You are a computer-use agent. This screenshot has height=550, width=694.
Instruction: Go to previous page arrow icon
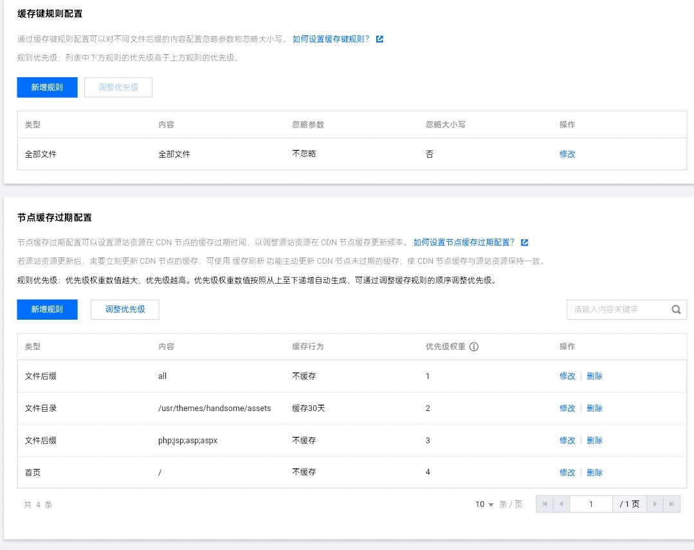click(561, 504)
